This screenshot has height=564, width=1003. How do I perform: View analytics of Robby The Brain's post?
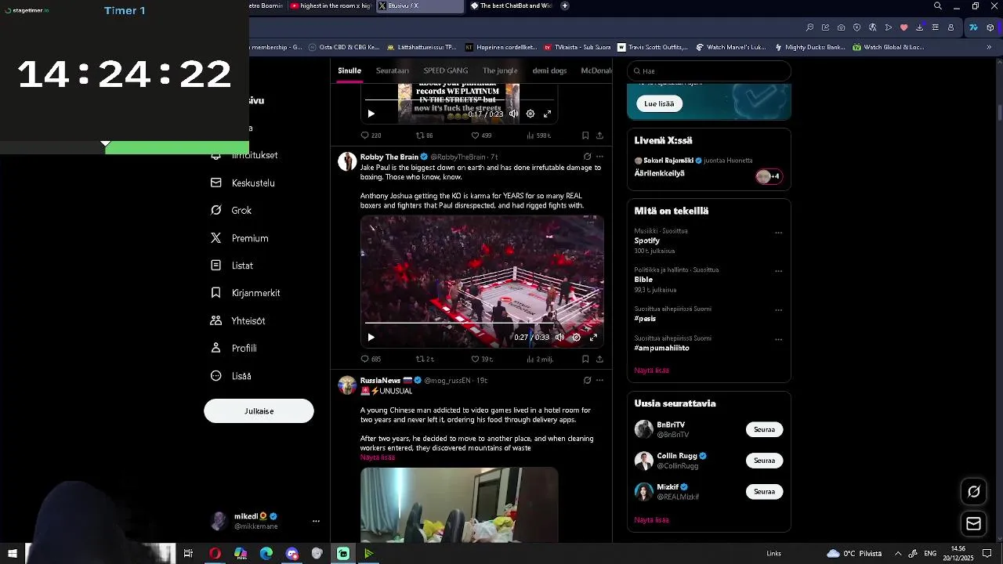(540, 359)
